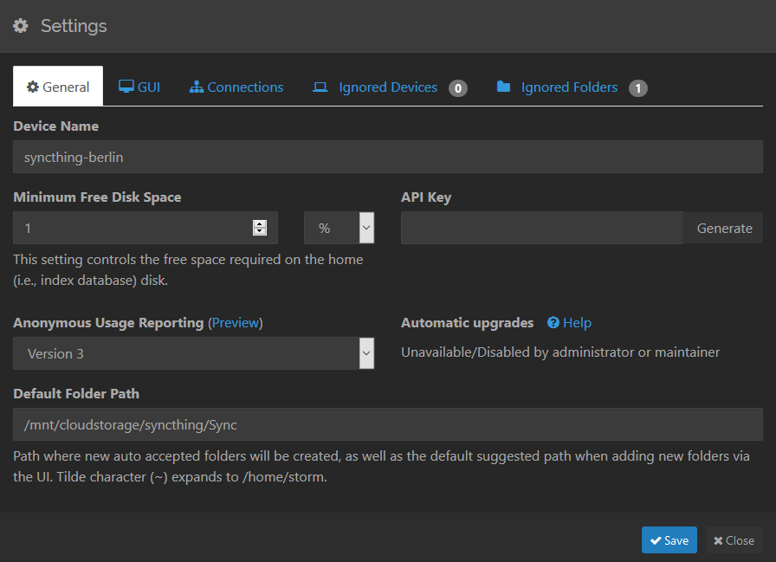Click the laptop icon for Ignored Devices
The height and width of the screenshot is (562, 776).
coord(320,87)
